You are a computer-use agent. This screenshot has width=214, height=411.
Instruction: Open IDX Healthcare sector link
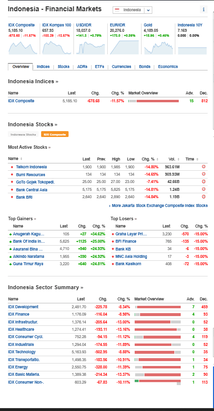pos(21,329)
